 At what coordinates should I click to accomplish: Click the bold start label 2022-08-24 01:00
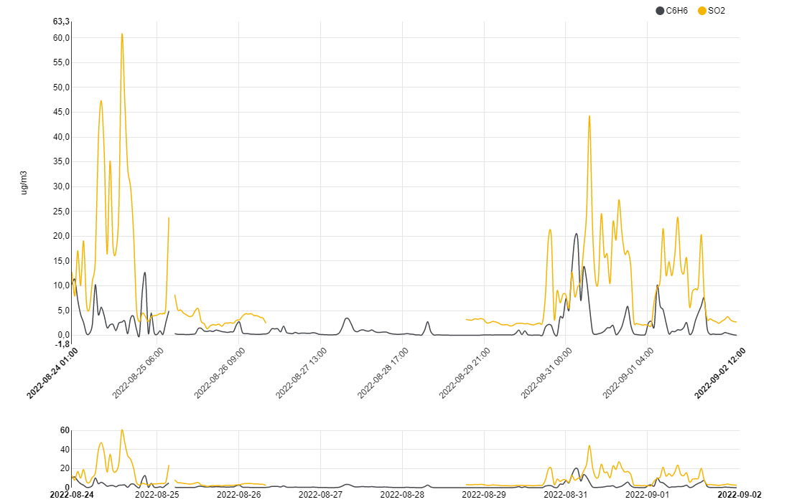coord(53,373)
